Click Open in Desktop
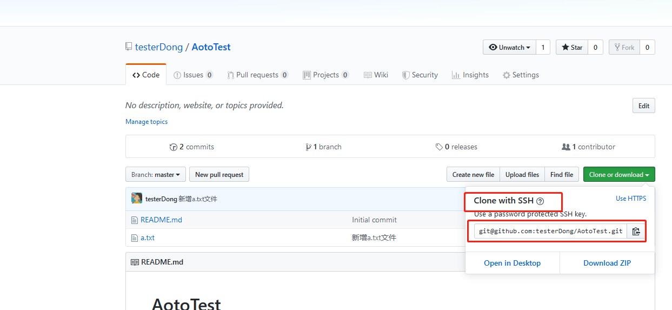Image resolution: width=672 pixels, height=310 pixels. point(512,263)
